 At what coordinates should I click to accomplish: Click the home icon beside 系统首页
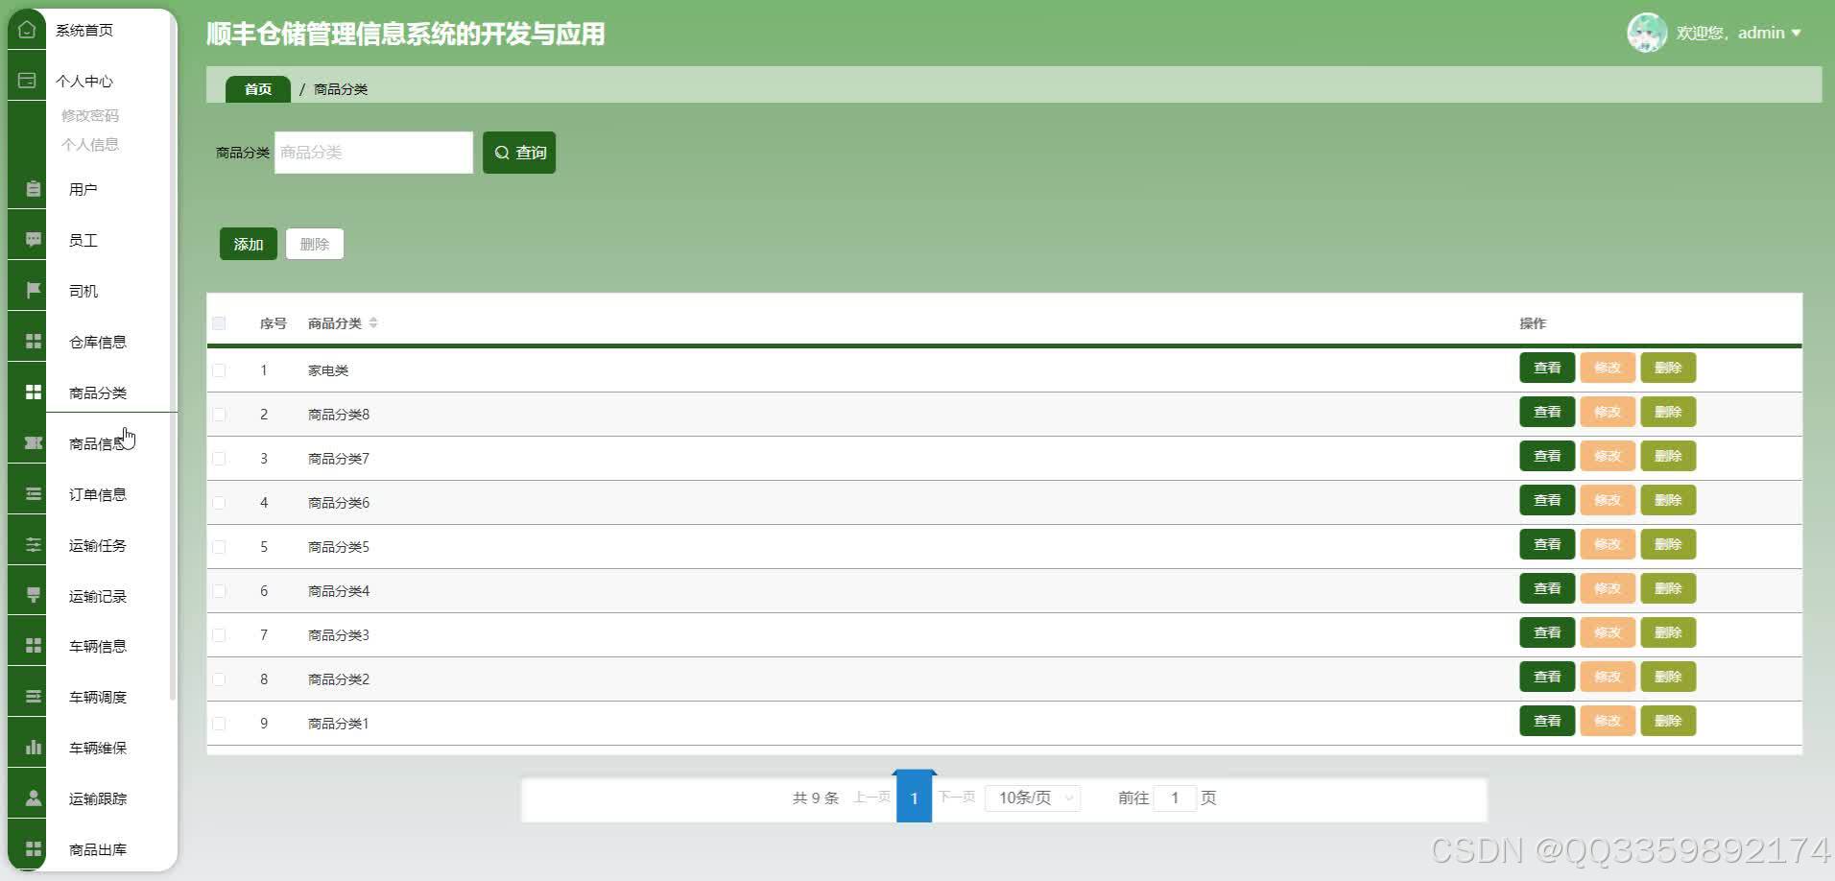coord(27,30)
